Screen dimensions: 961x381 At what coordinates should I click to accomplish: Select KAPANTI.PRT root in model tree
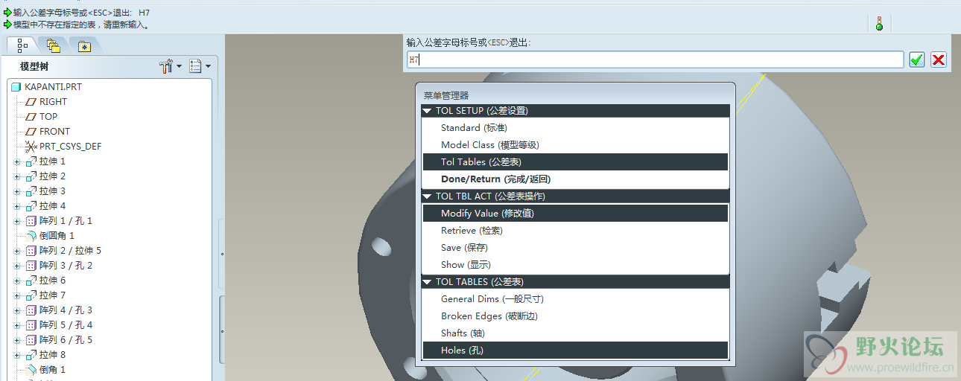[53, 86]
